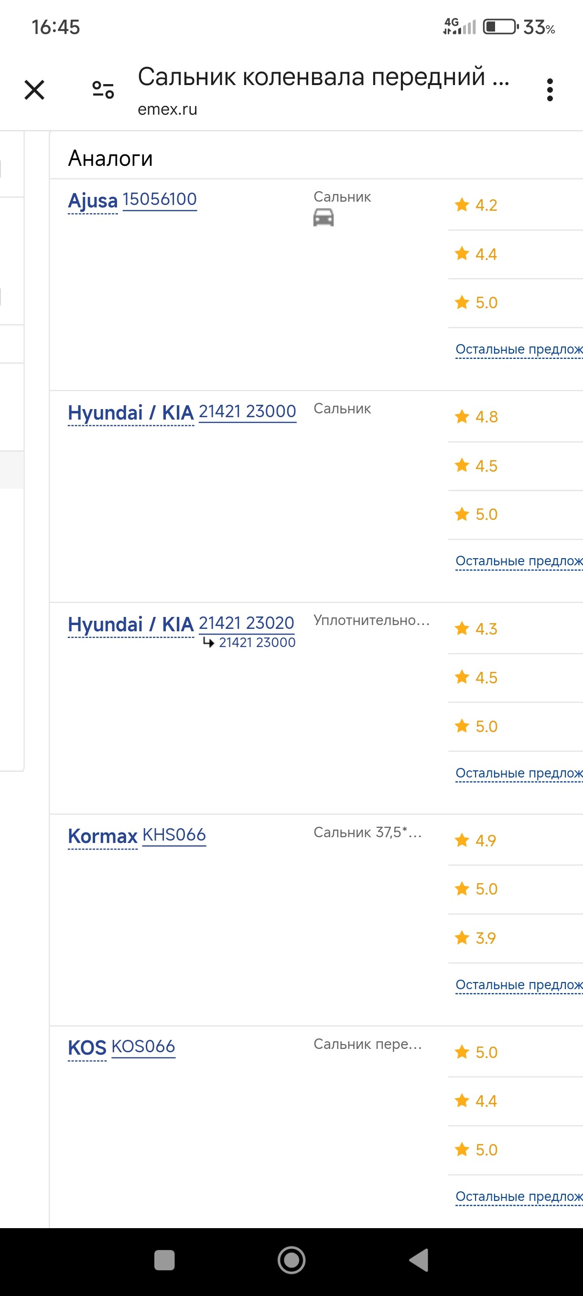
Task: Select Ajusa offer rated 4.4
Action: [516, 254]
